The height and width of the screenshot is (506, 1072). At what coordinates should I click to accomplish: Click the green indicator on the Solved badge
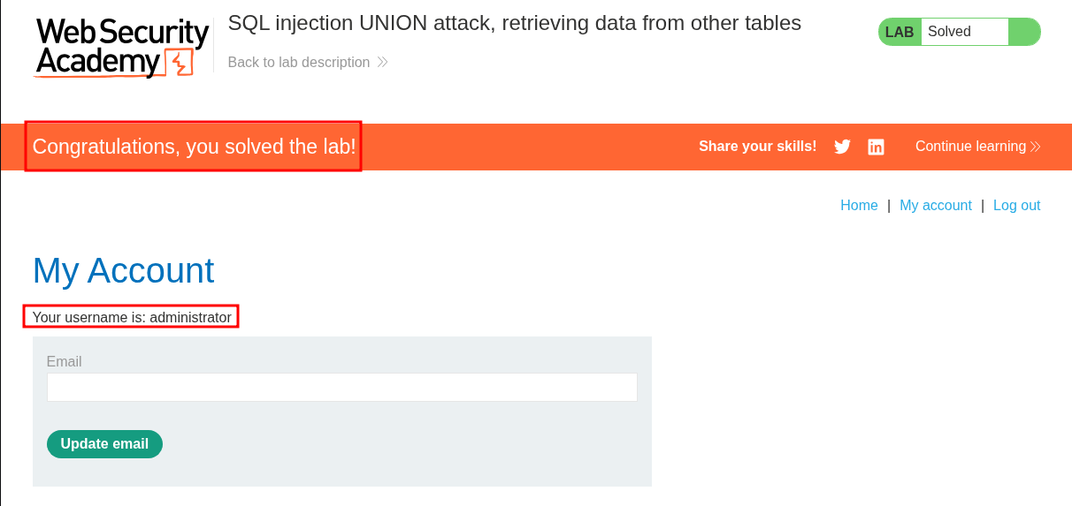pyautogui.click(x=1023, y=32)
